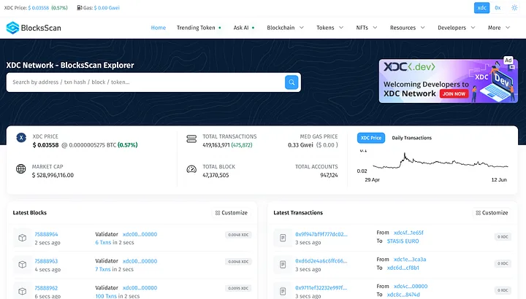Open the Ask AI menu item
526x299 pixels.
(244, 28)
